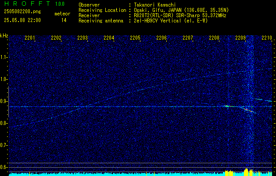Click time marker 2208
This screenshot has width=276, height=176.
click(214, 37)
